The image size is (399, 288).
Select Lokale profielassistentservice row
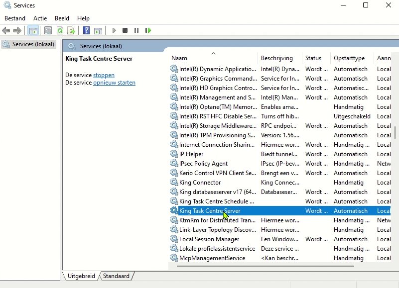[280, 248]
